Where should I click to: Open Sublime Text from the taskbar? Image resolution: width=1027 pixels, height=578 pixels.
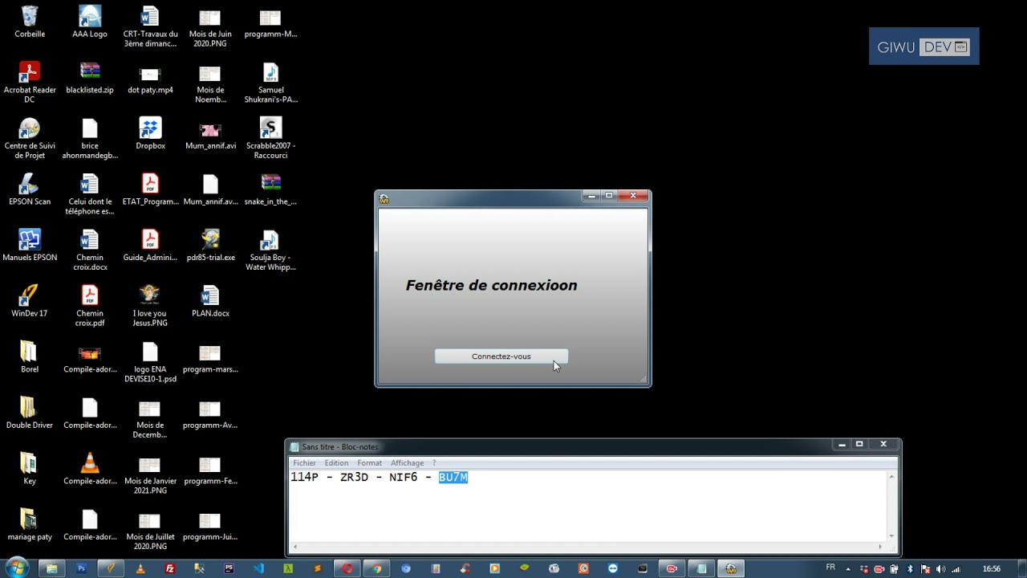(318, 568)
